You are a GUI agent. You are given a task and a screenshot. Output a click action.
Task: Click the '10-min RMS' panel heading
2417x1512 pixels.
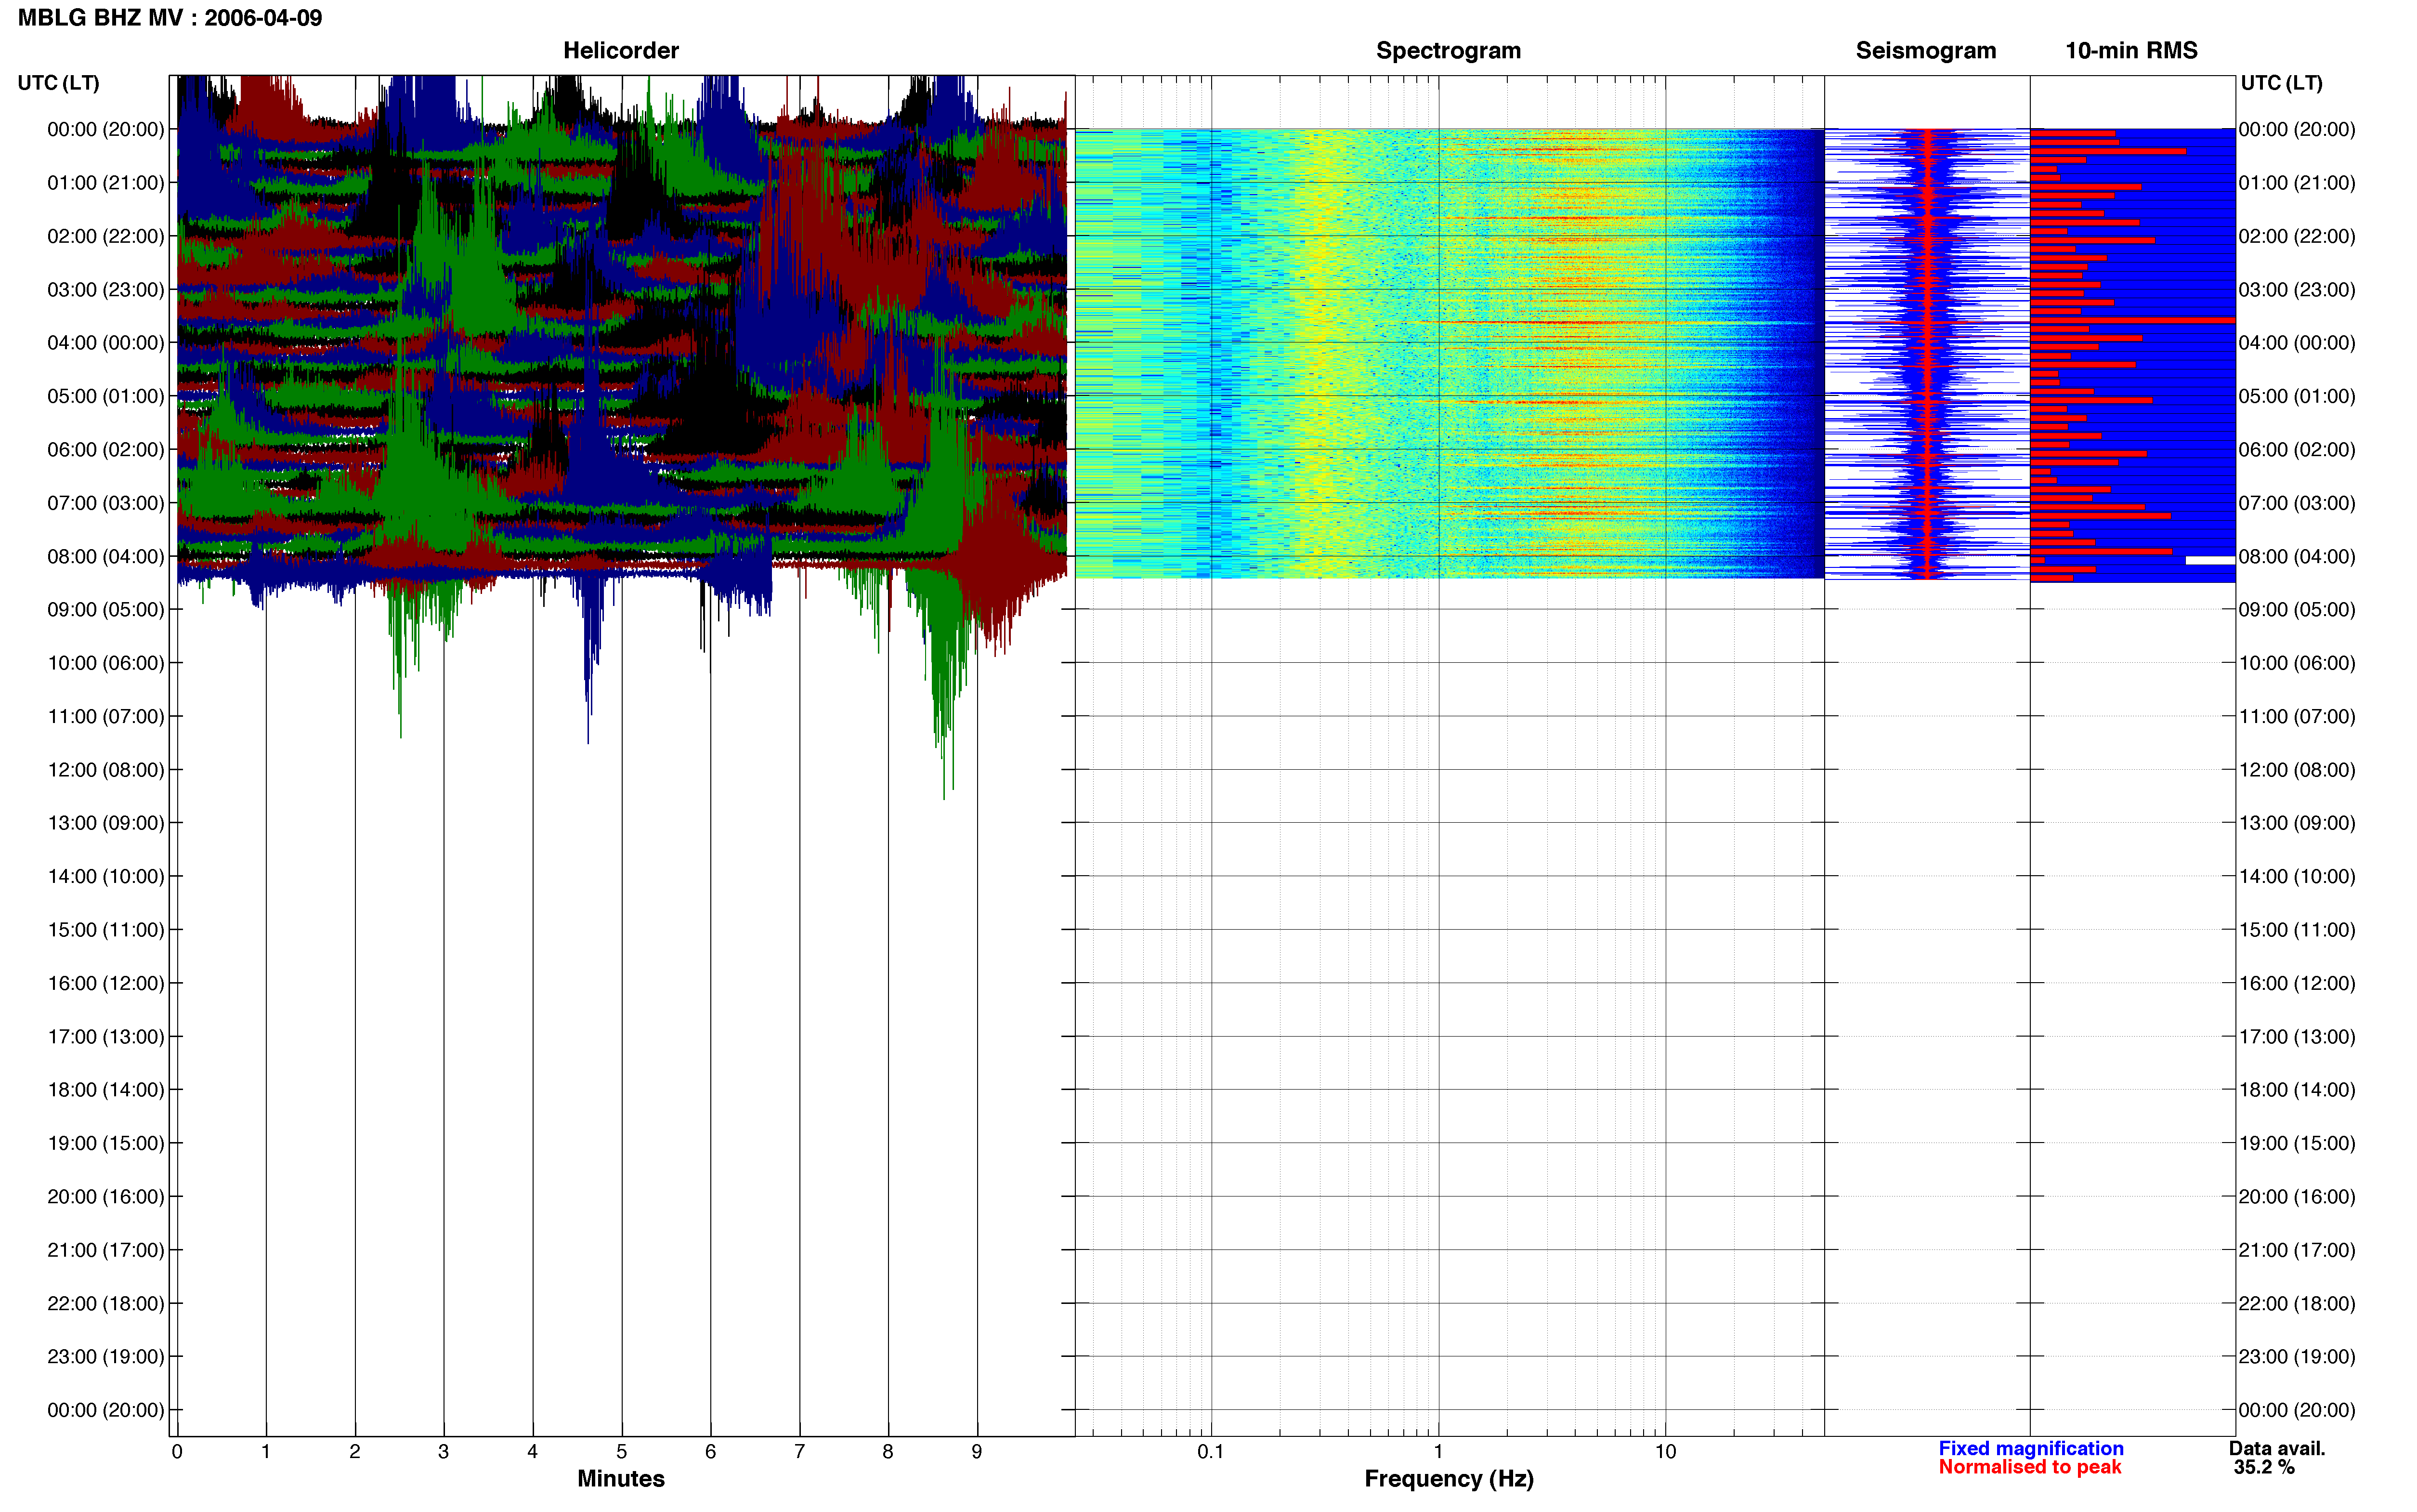(2131, 51)
